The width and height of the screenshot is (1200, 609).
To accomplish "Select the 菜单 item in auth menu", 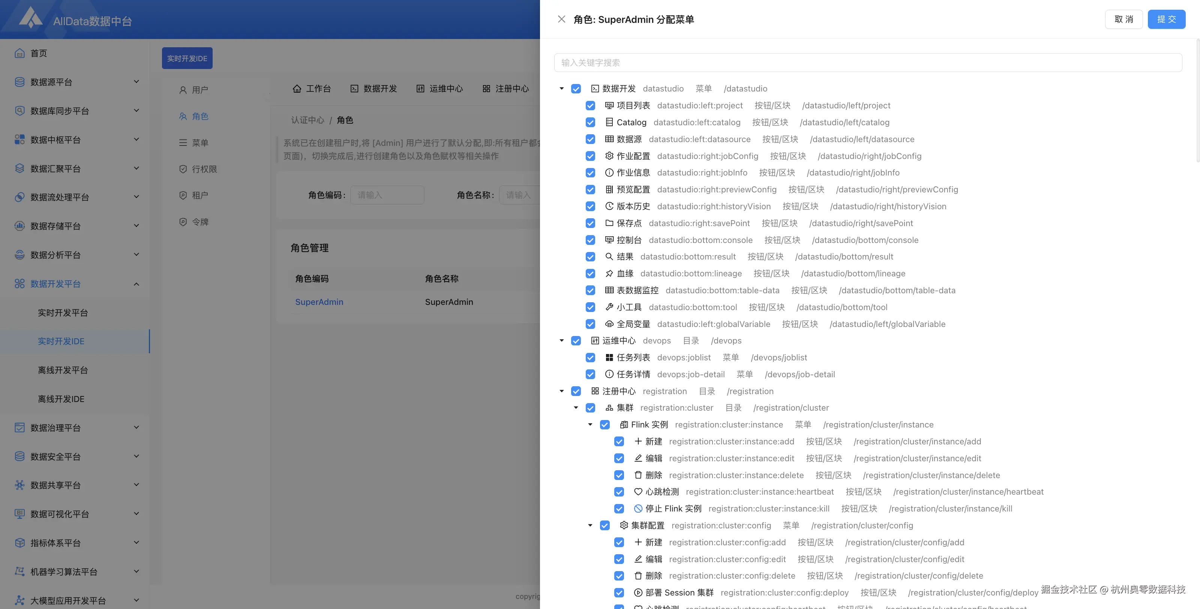I will click(200, 143).
